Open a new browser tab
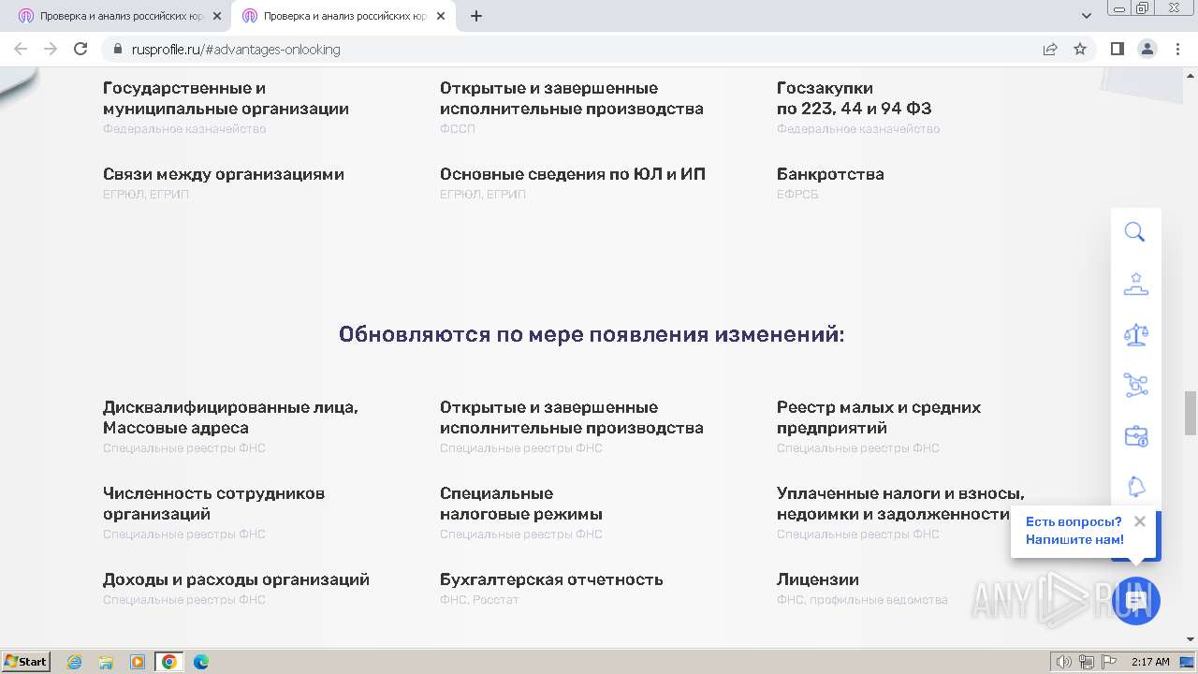1198x674 pixels. point(476,16)
